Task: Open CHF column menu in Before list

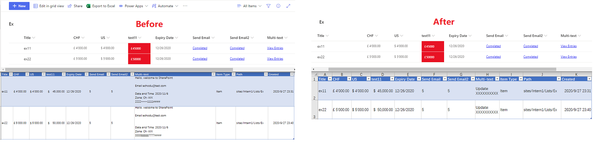Action: 79,38
